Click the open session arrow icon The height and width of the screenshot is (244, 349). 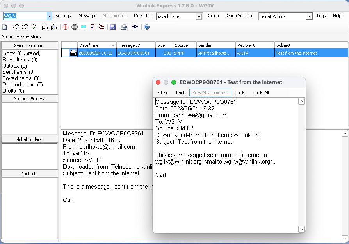[x=135, y=27]
